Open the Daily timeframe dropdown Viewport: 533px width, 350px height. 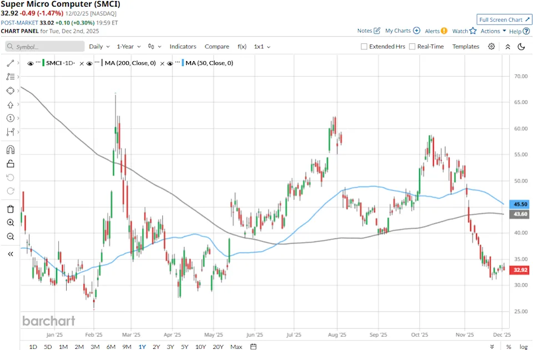click(x=99, y=47)
